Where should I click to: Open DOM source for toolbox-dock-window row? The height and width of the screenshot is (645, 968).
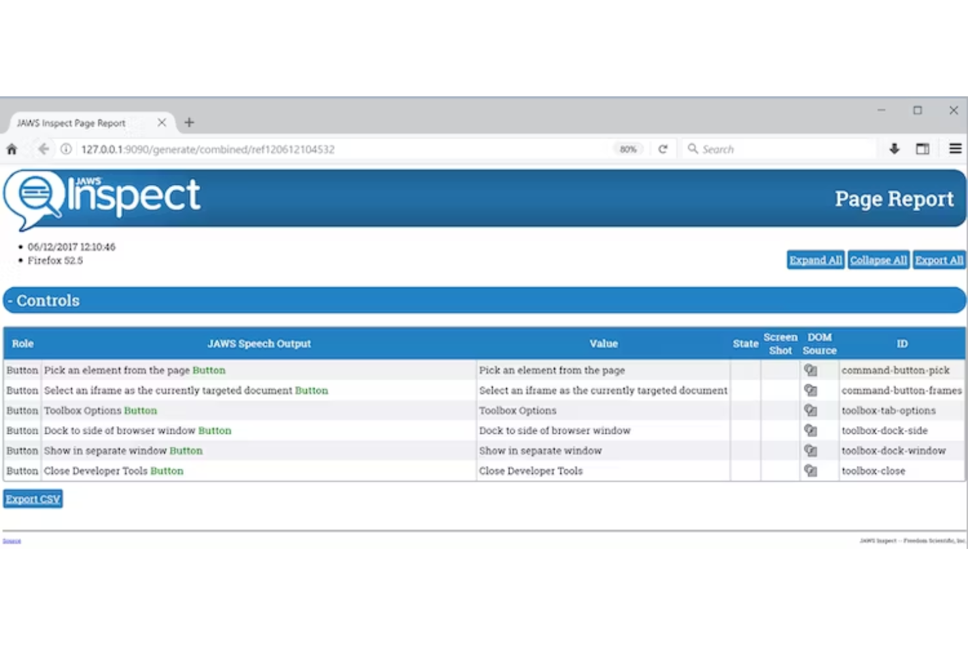810,451
